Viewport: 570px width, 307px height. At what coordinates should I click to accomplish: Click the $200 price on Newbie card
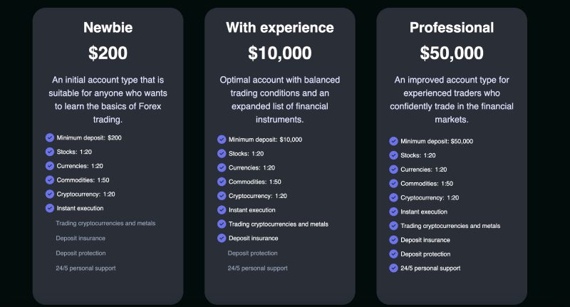point(108,53)
